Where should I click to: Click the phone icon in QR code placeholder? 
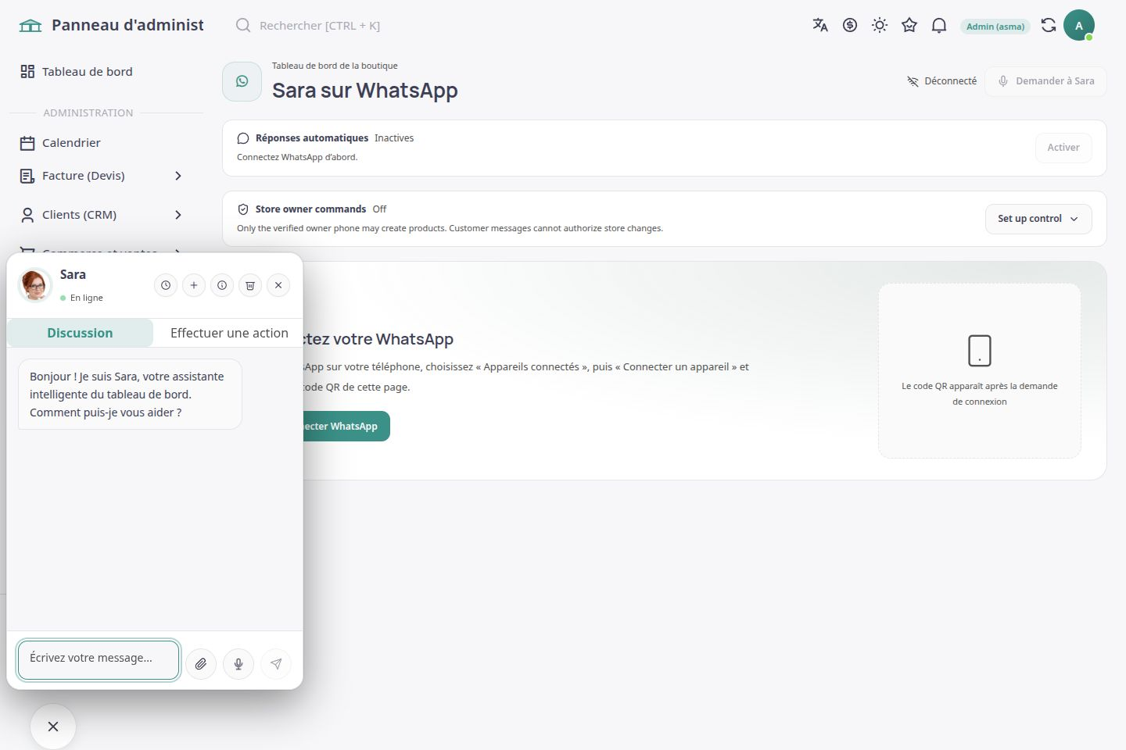coord(980,351)
